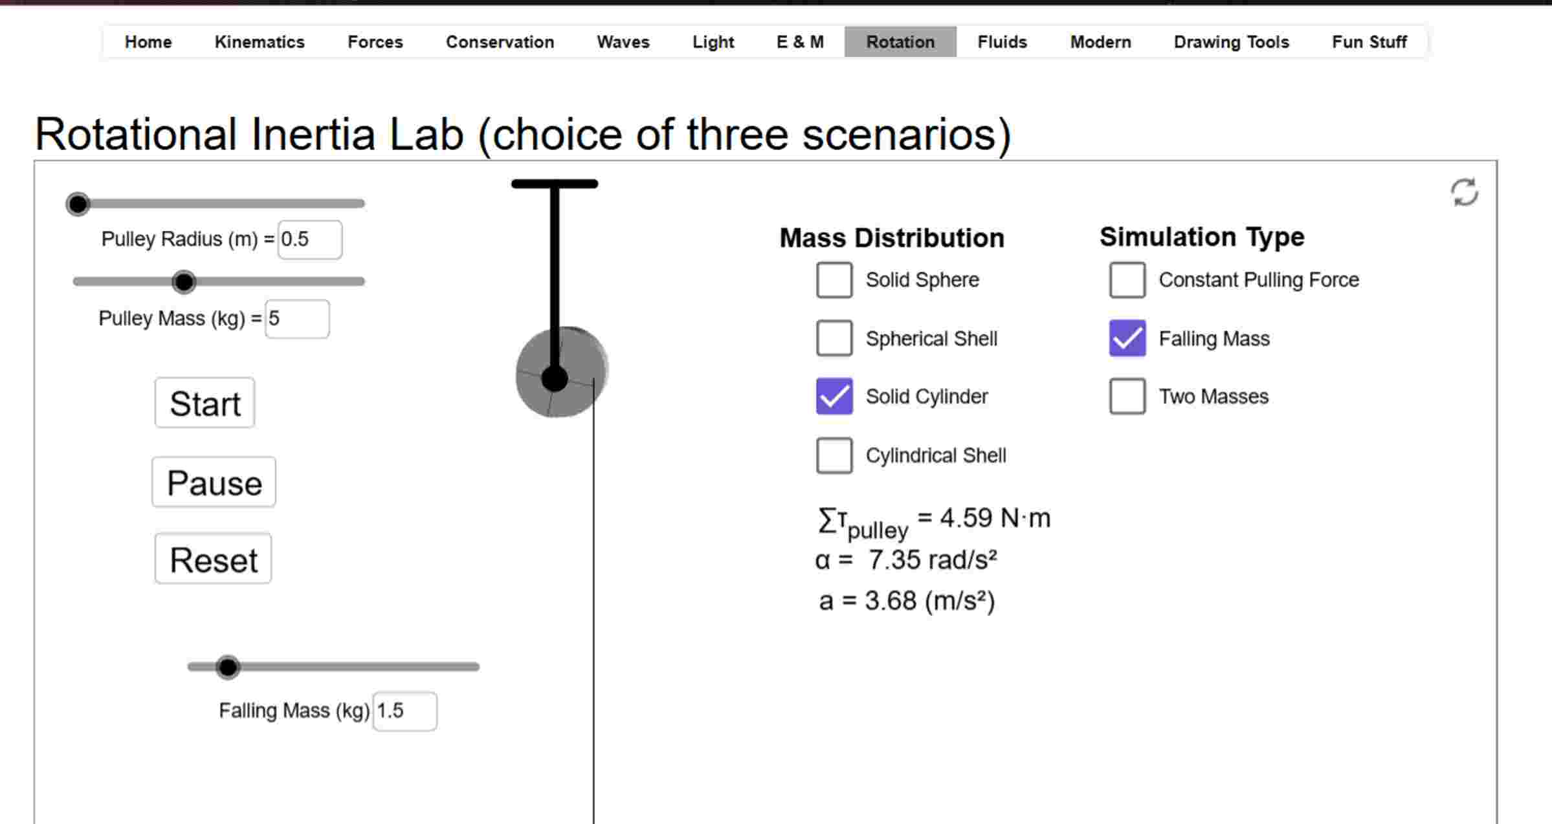The width and height of the screenshot is (1552, 824).
Task: Check the Two Masses simulation type
Action: click(x=1127, y=396)
